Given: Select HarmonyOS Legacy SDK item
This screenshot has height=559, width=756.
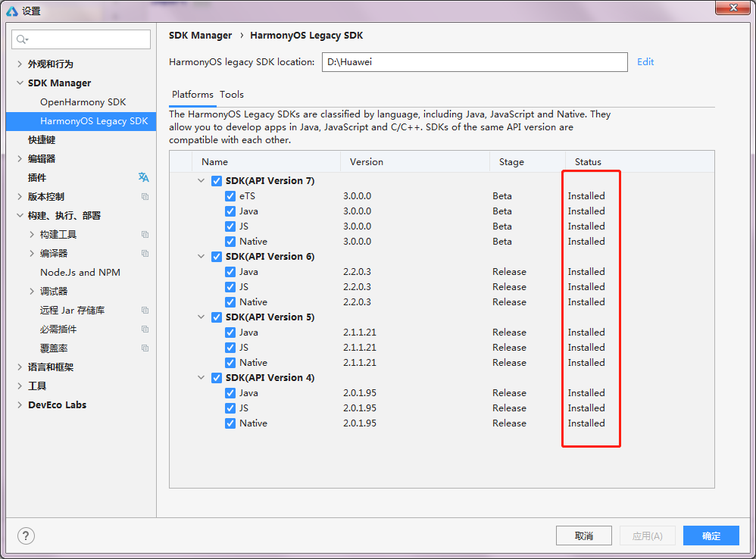Looking at the screenshot, I should 81,121.
